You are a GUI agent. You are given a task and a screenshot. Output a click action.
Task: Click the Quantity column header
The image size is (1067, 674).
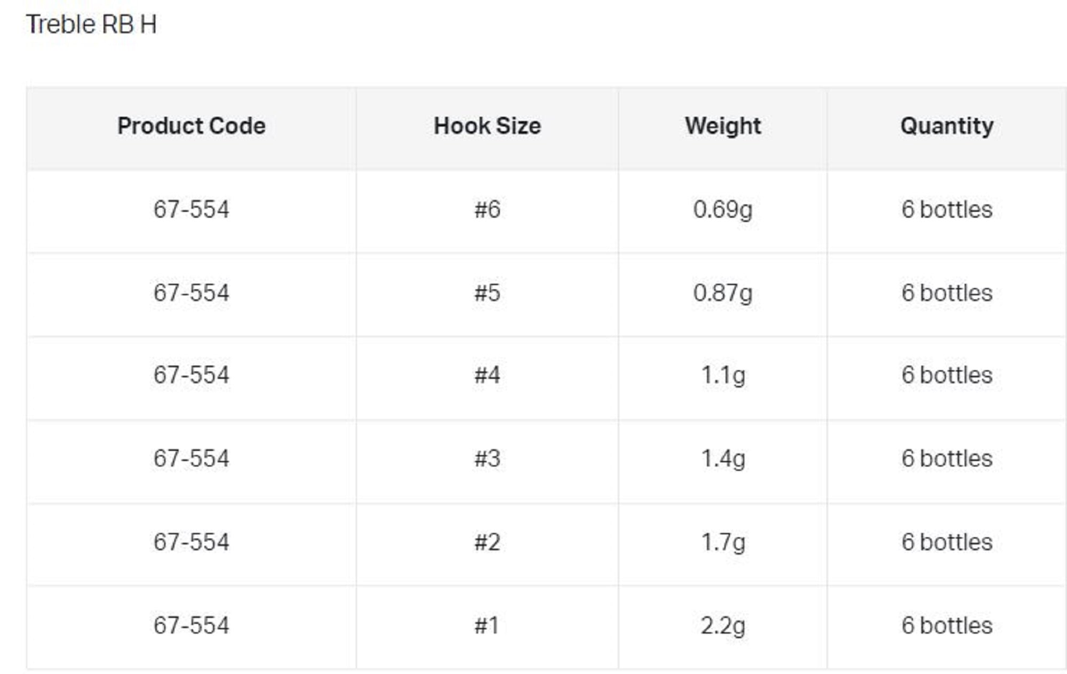(946, 126)
